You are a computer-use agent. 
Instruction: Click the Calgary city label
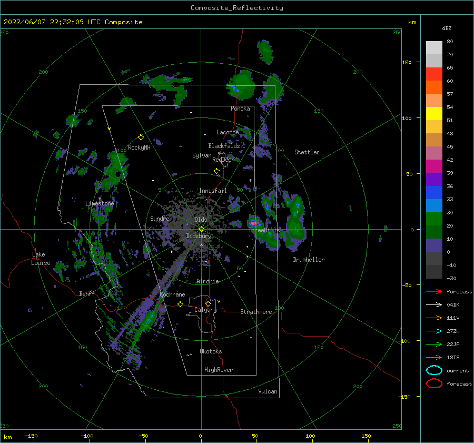click(x=205, y=310)
